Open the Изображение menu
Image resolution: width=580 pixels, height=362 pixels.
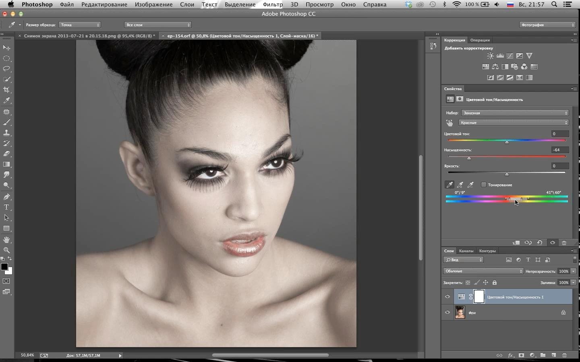(x=154, y=4)
